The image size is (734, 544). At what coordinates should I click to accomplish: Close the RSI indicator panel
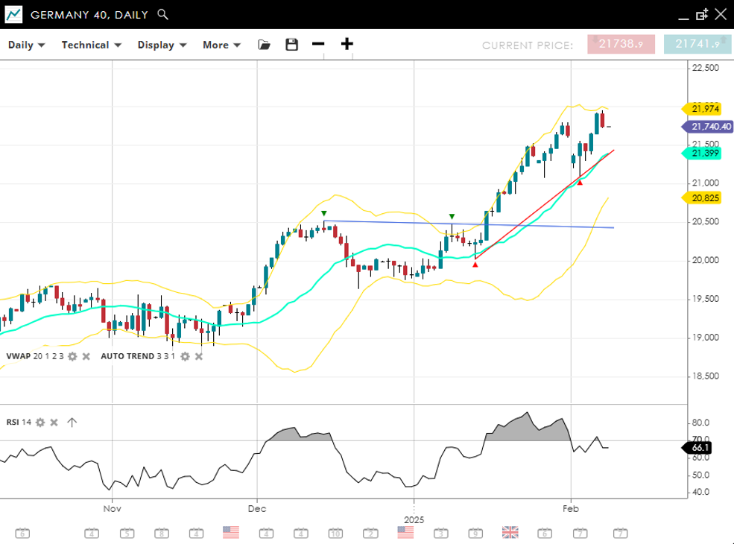point(54,423)
